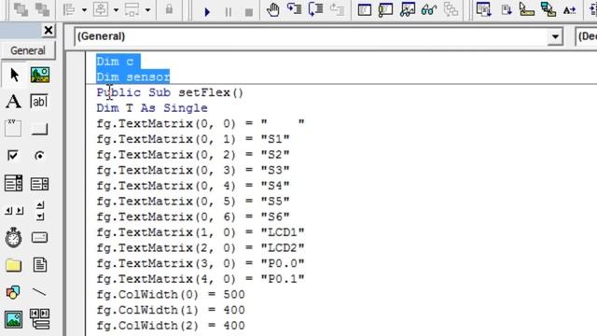597x336 pixels.
Task: Close the Toolbox panel with the X
Action: point(49,30)
